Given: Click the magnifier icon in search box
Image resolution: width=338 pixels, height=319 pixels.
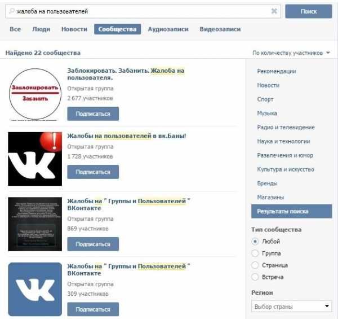Looking at the screenshot, I should (11, 11).
